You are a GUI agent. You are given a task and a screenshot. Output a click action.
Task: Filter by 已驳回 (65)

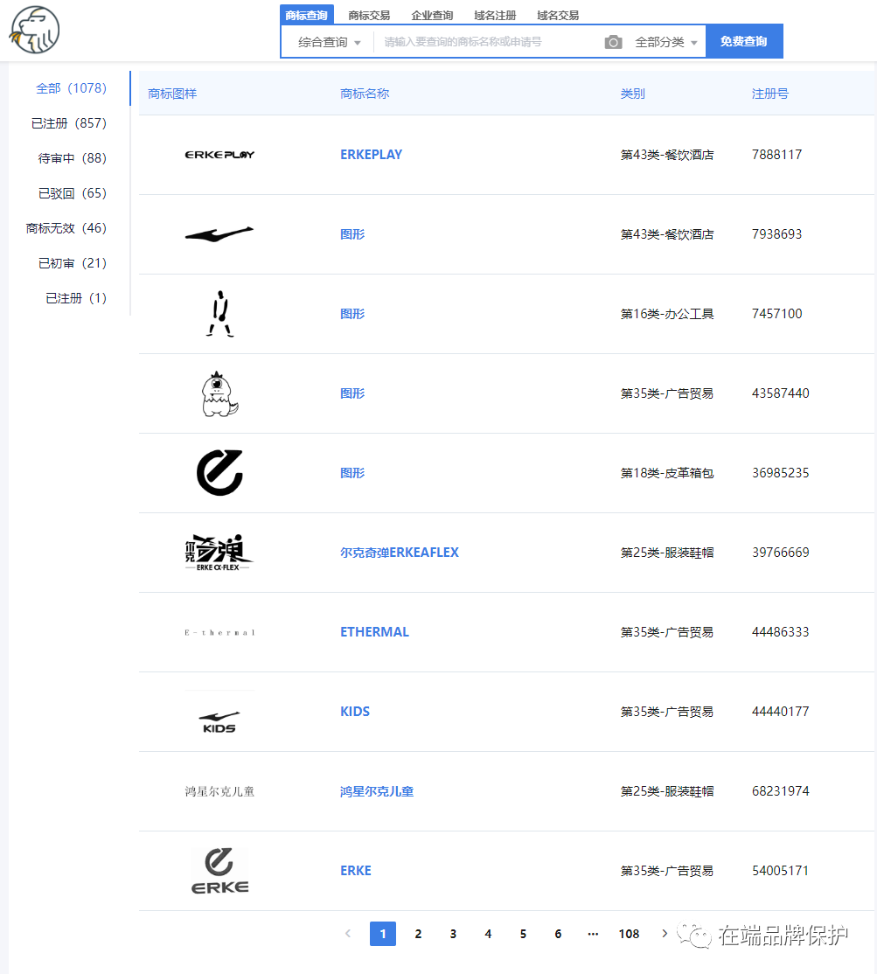(x=72, y=193)
